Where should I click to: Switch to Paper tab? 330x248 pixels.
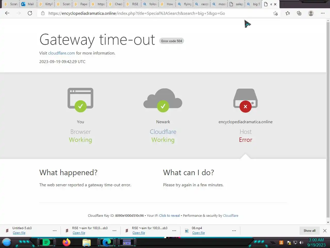pyautogui.click(x=81, y=4)
